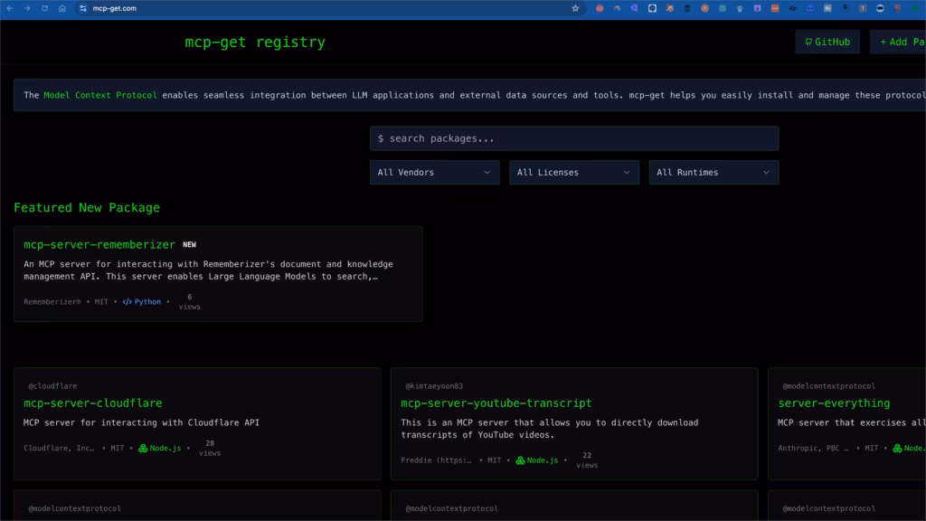This screenshot has width=926, height=521.
Task: Go back with the browser back arrow
Action: coord(10,8)
